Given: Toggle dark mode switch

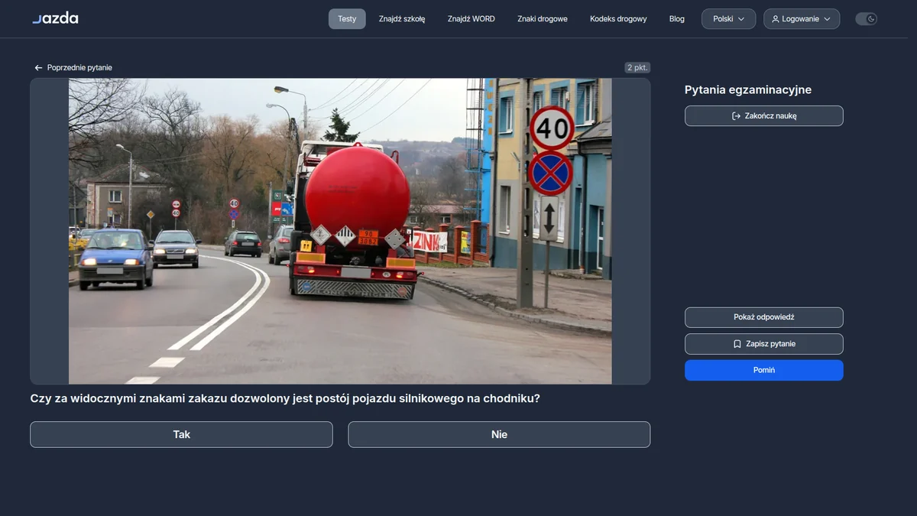Looking at the screenshot, I should coord(866,19).
